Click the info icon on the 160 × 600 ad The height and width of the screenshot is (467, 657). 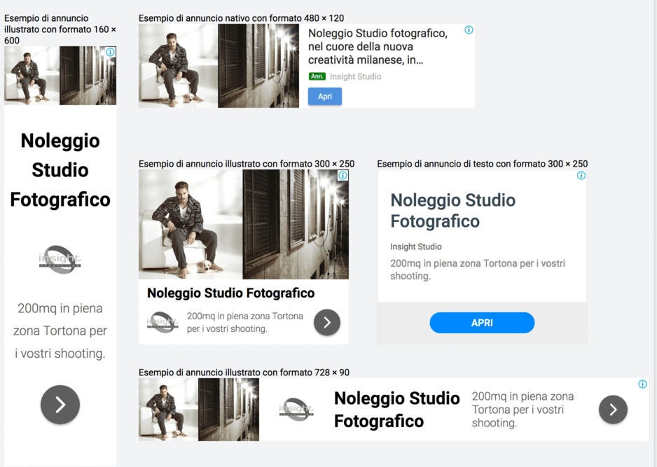(x=111, y=53)
